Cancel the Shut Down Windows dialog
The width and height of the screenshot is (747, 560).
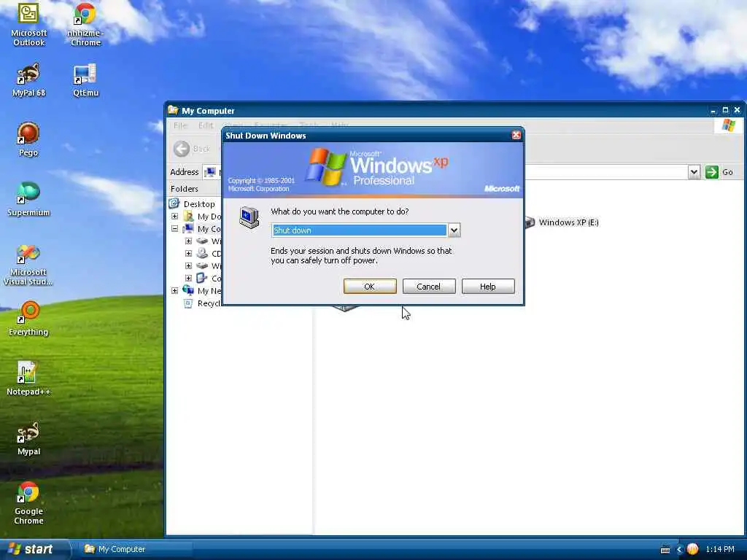click(x=429, y=286)
